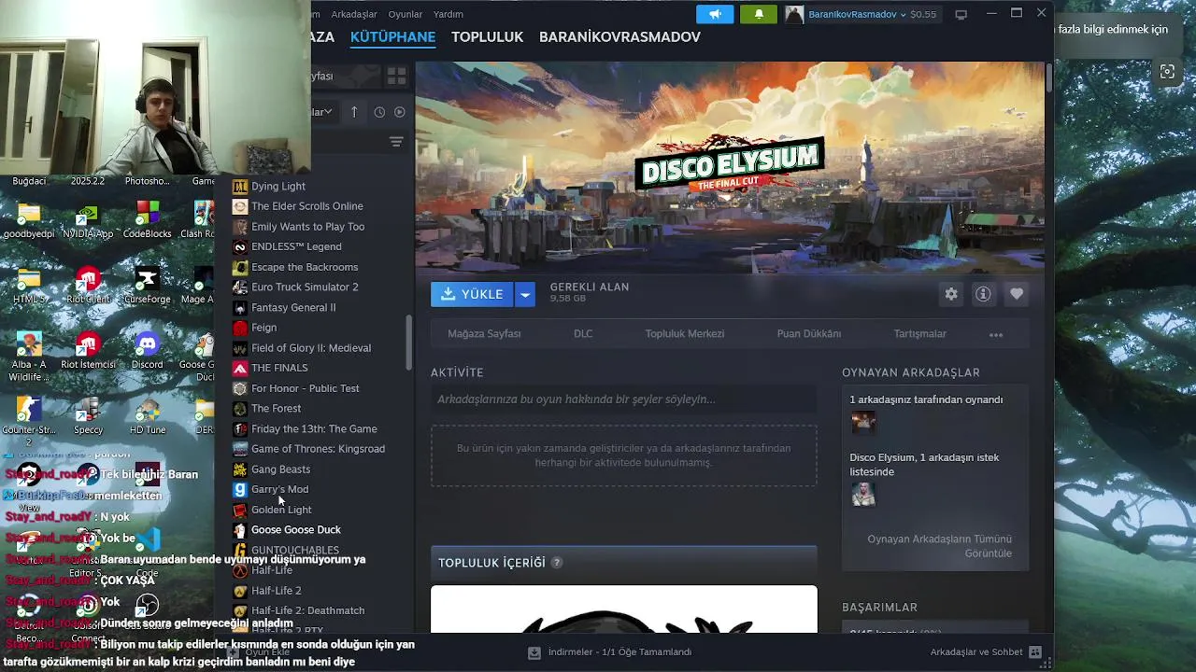This screenshot has width=1196, height=672.
Task: Go to the TOPLULUK tab
Action: pyautogui.click(x=487, y=37)
